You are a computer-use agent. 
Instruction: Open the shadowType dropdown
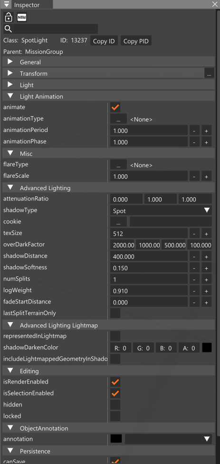(x=161, y=211)
